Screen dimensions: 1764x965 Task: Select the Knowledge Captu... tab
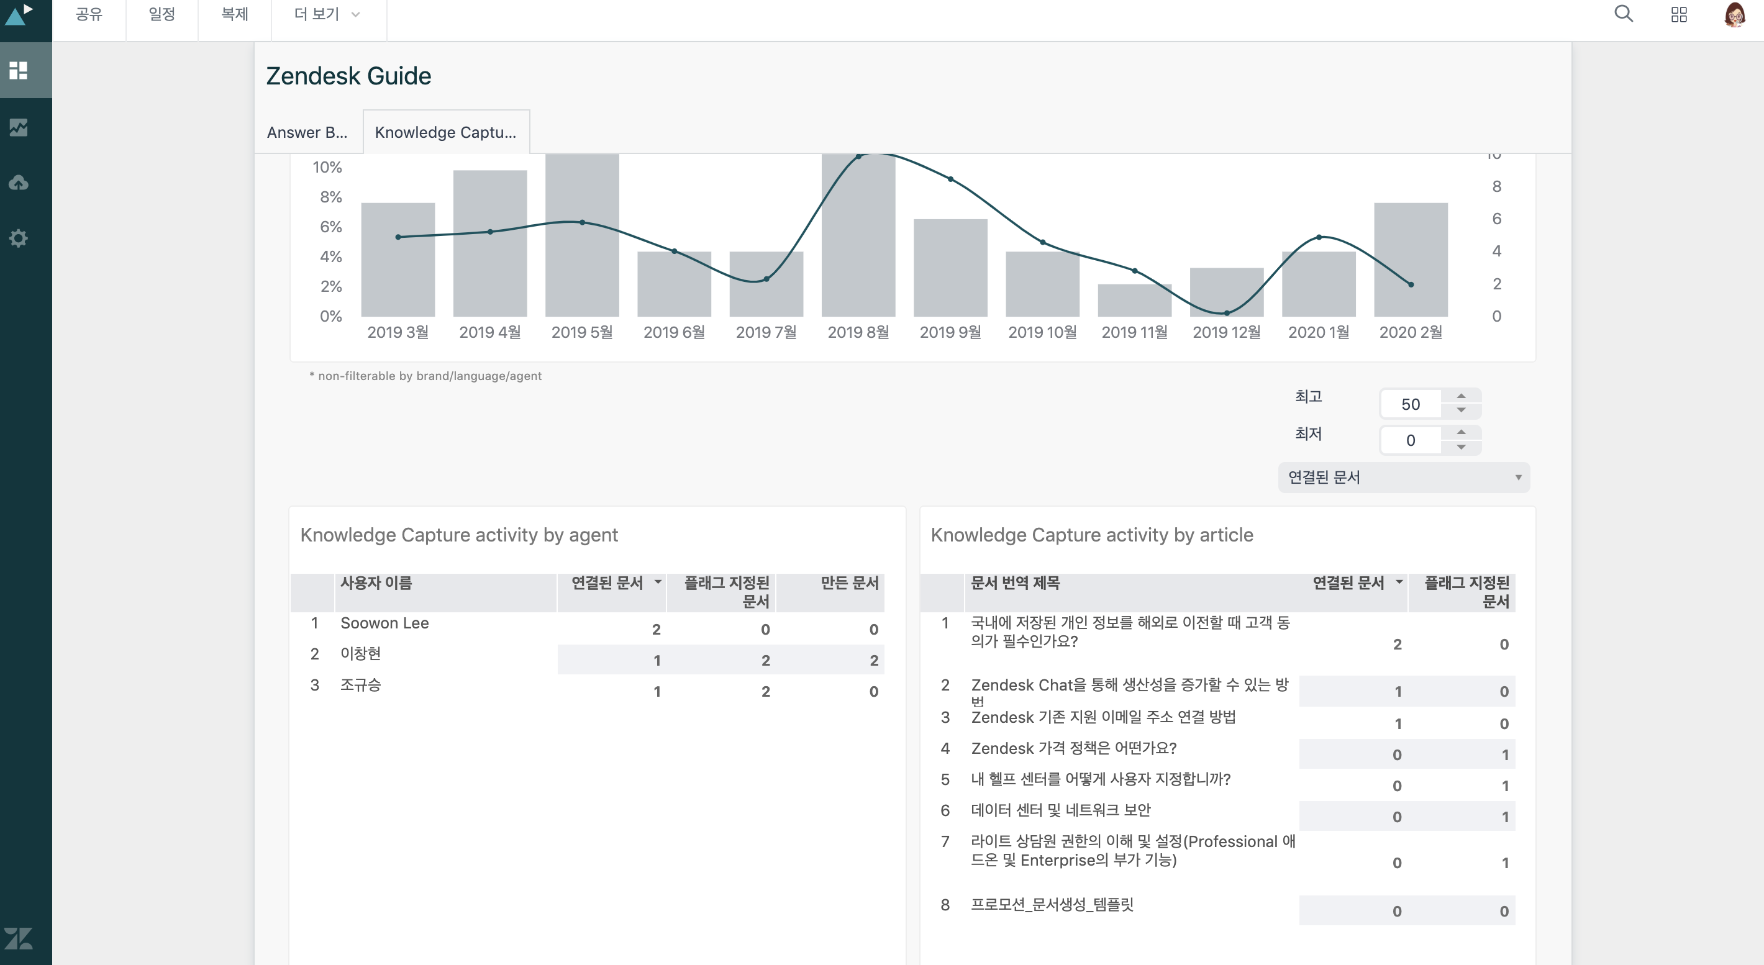click(x=446, y=132)
